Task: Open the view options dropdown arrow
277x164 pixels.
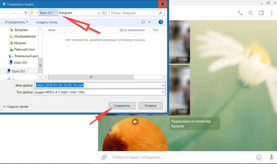Action: [x=150, y=22]
